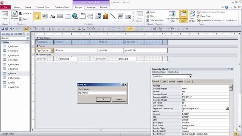Click the Logo button in Header/Footer

coord(150,12)
